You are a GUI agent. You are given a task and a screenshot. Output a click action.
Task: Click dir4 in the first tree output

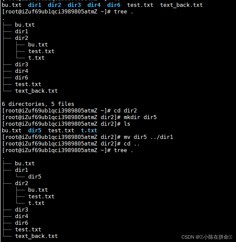[x=22, y=71]
